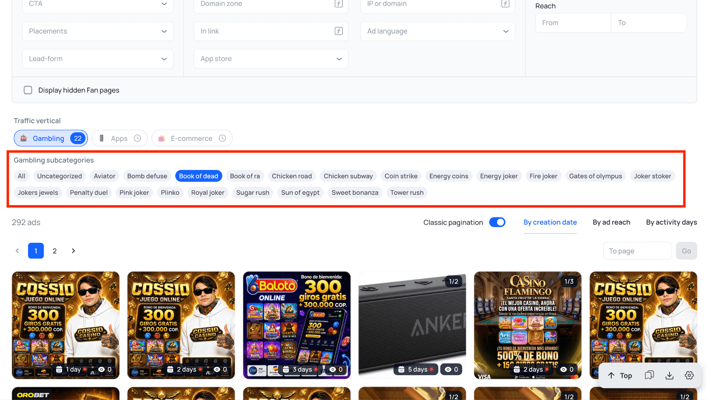709x400 pixels.
Task: Click the Top button to scroll up
Action: (x=620, y=375)
